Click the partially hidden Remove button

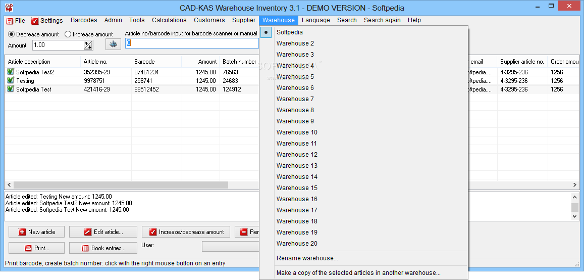coord(247,232)
